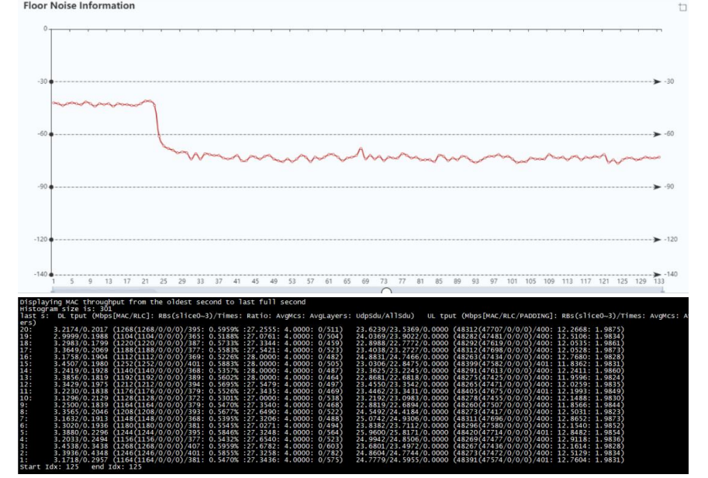Click the arrow marker at right -120 line
This screenshot has height=478, width=708.
(x=657, y=240)
